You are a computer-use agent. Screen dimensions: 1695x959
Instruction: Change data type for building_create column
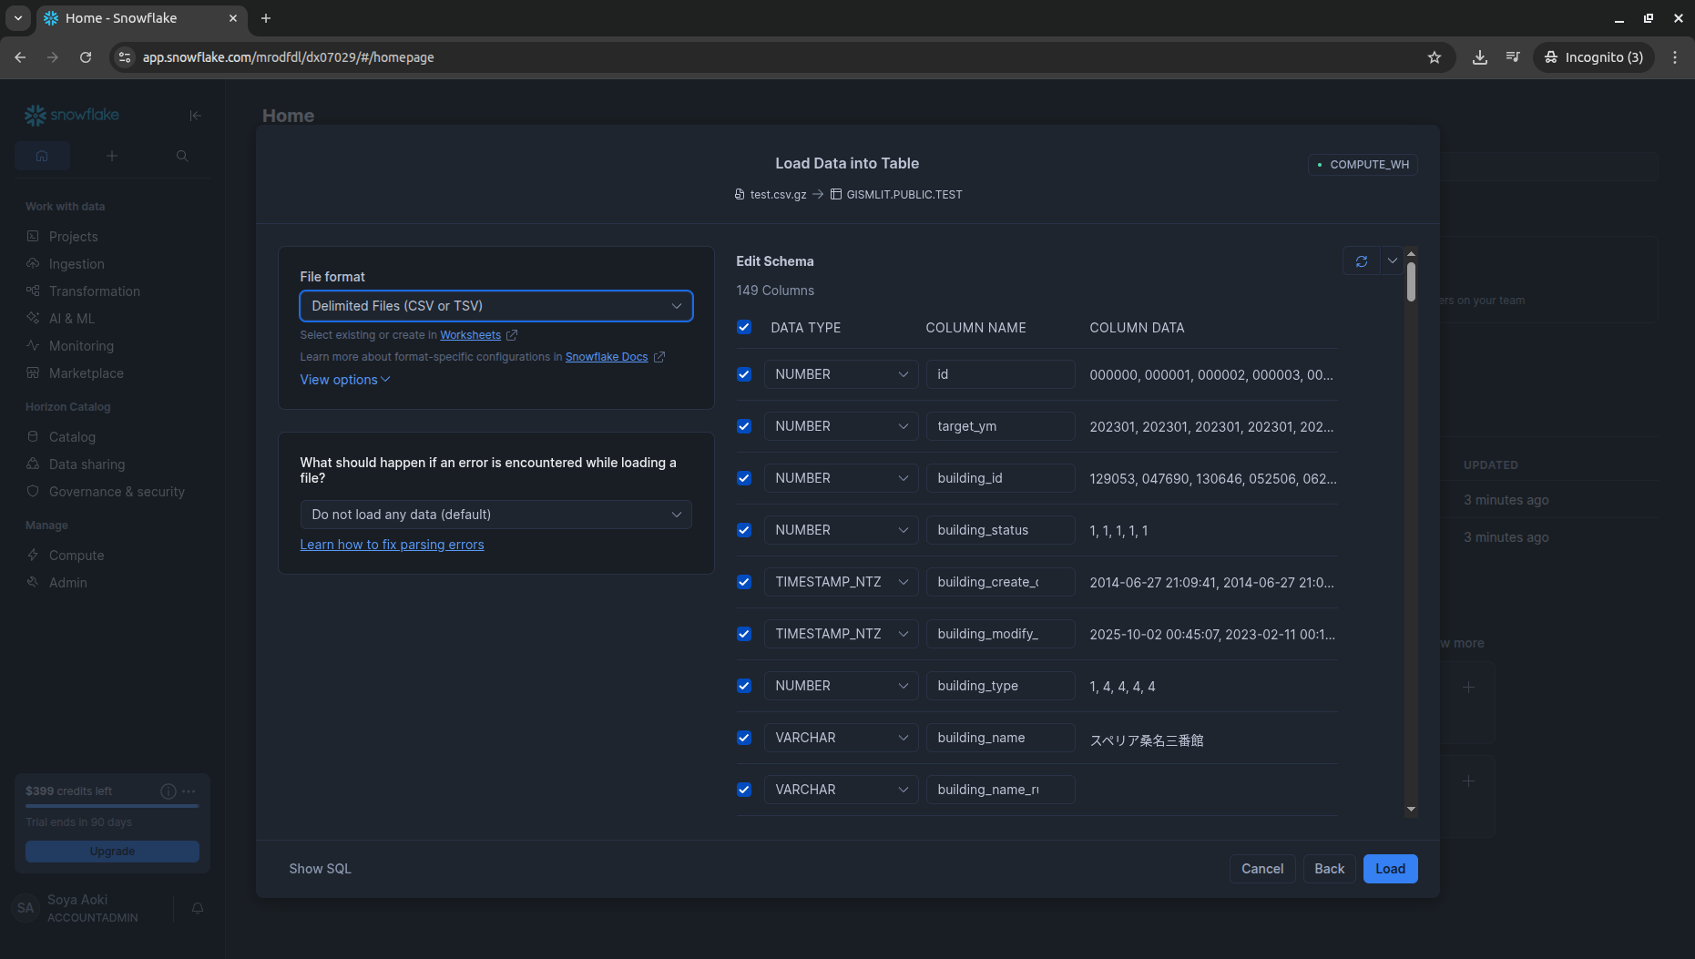click(841, 582)
